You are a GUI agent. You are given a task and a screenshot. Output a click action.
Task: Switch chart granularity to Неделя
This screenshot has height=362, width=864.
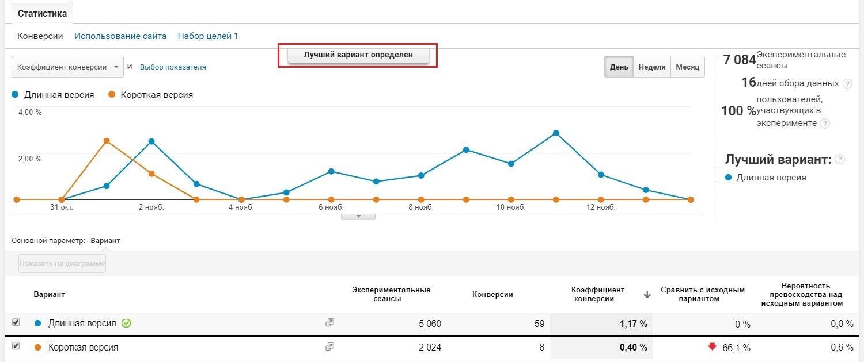pyautogui.click(x=652, y=67)
